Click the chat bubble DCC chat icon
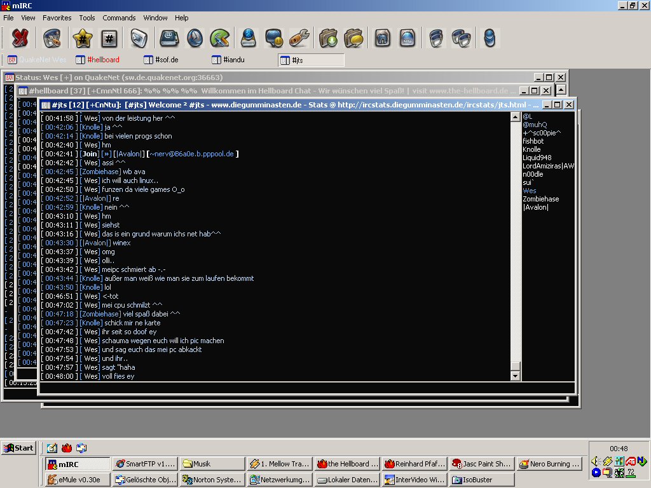651x488 pixels. pyautogui.click(x=274, y=39)
